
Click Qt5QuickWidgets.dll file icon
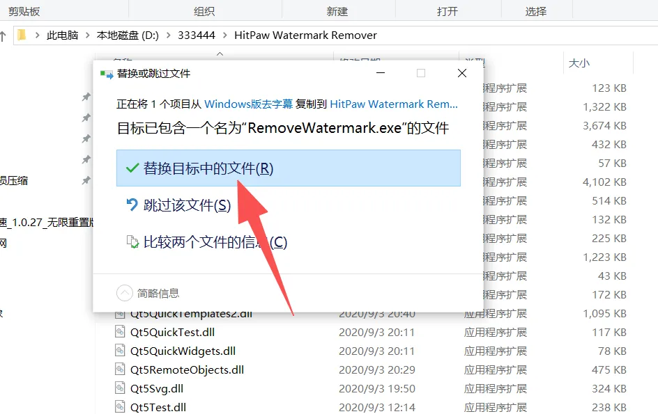pyautogui.click(x=120, y=350)
